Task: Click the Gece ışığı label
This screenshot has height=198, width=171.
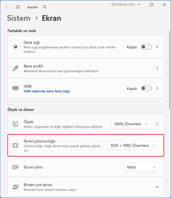Action: 32,43
